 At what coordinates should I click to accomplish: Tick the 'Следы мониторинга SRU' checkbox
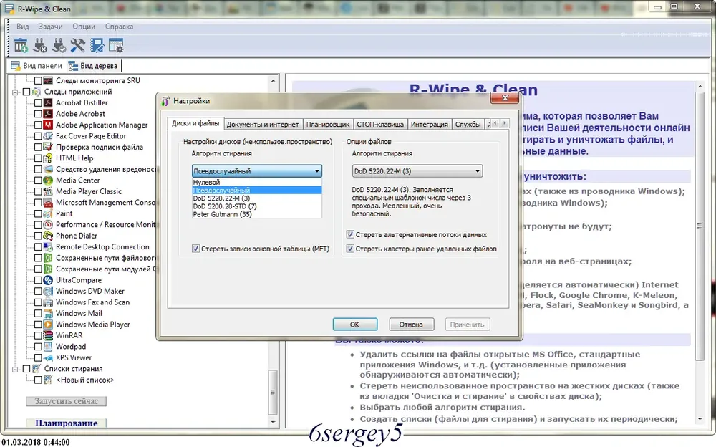(x=39, y=80)
